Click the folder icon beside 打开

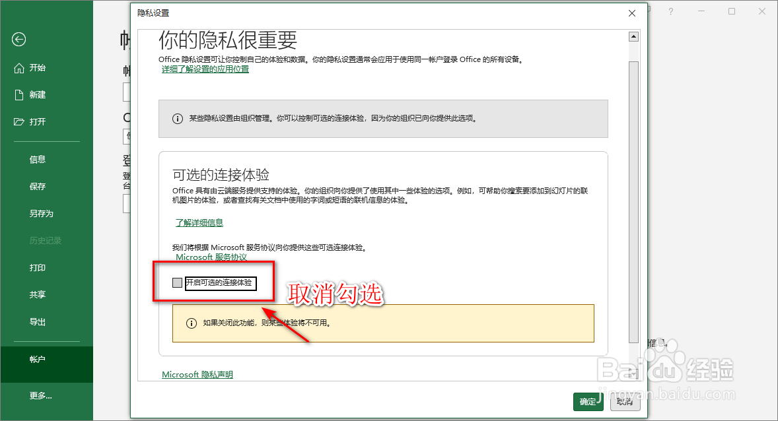[19, 121]
